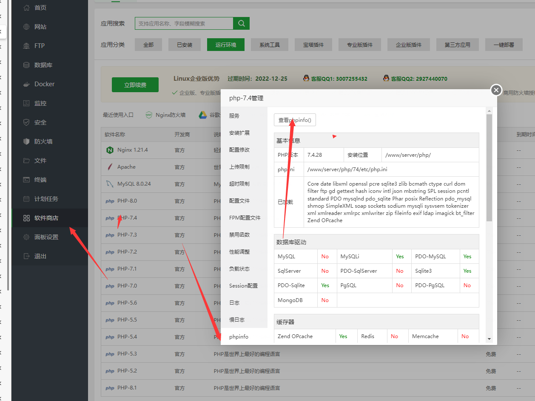Click the 安全 shield icon

(x=26, y=122)
